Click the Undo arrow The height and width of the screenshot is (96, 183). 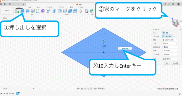click(x=14, y=4)
